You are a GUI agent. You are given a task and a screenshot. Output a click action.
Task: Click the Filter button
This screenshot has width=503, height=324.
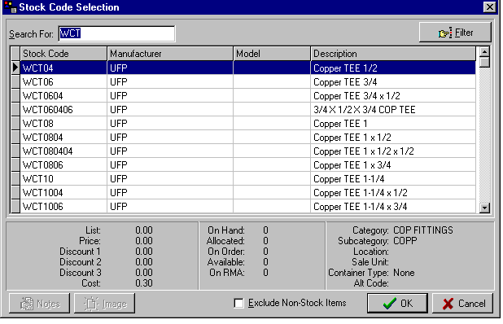(455, 33)
